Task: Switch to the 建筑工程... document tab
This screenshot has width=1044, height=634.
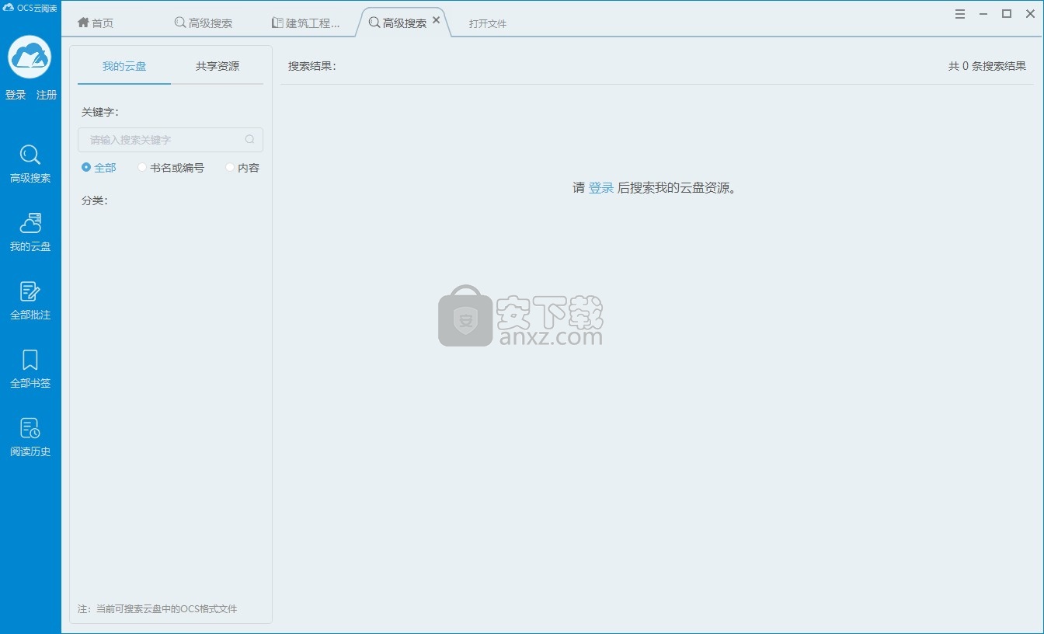Action: 306,23
